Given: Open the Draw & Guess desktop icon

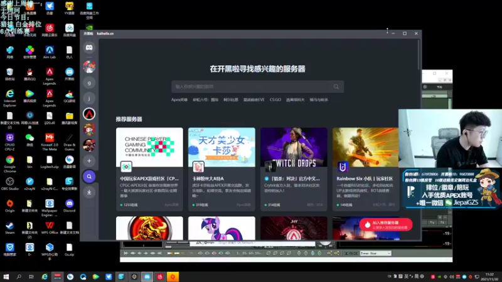Looking at the screenshot, I should [69, 142].
